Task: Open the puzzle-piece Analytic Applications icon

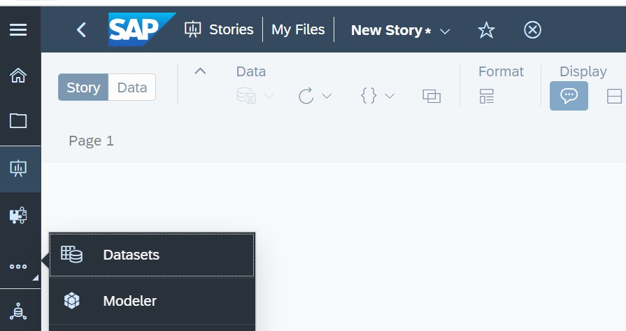Action: (x=18, y=216)
